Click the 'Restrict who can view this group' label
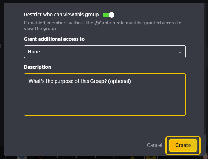 tap(61, 15)
